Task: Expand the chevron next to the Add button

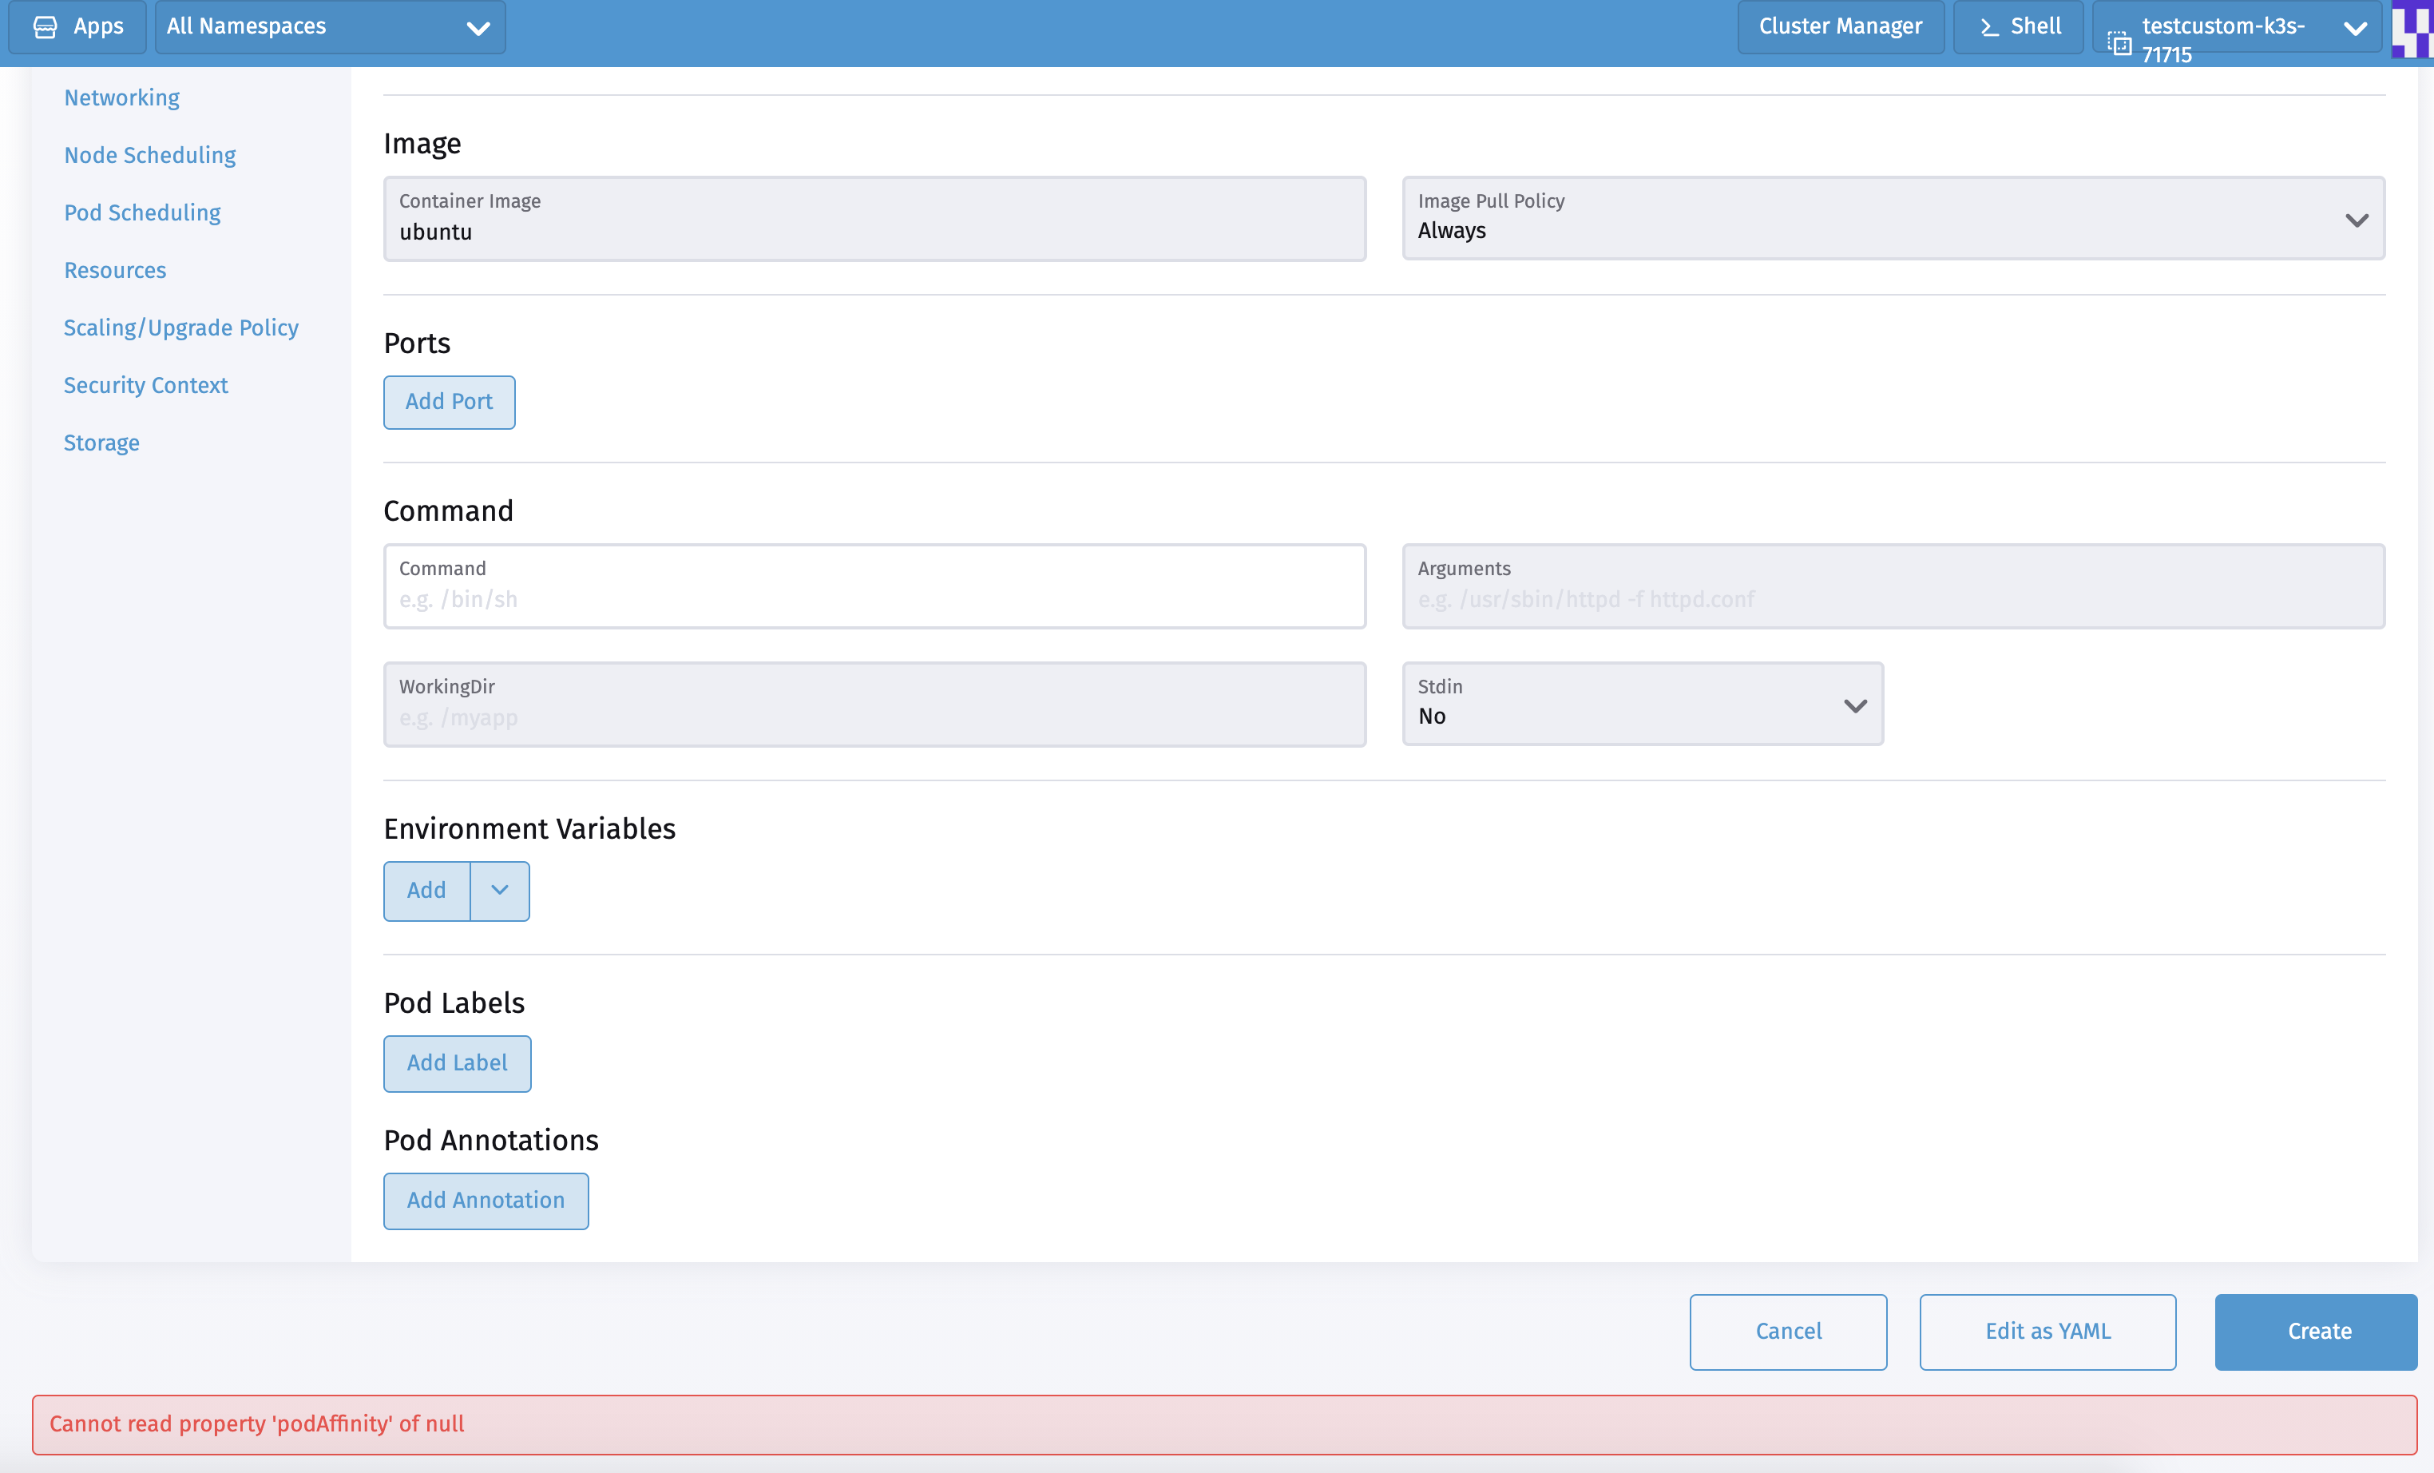Action: 499,890
